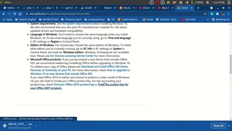
Task: Click the ISO file icon in downloads bar
Action: pyautogui.click(x=5, y=126)
